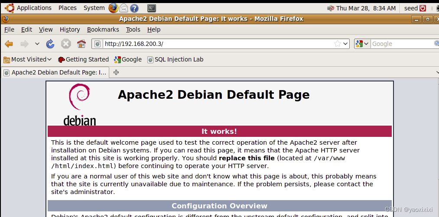Click the red power shutdown icon
This screenshot has width=439, height=217.
coord(423,8)
